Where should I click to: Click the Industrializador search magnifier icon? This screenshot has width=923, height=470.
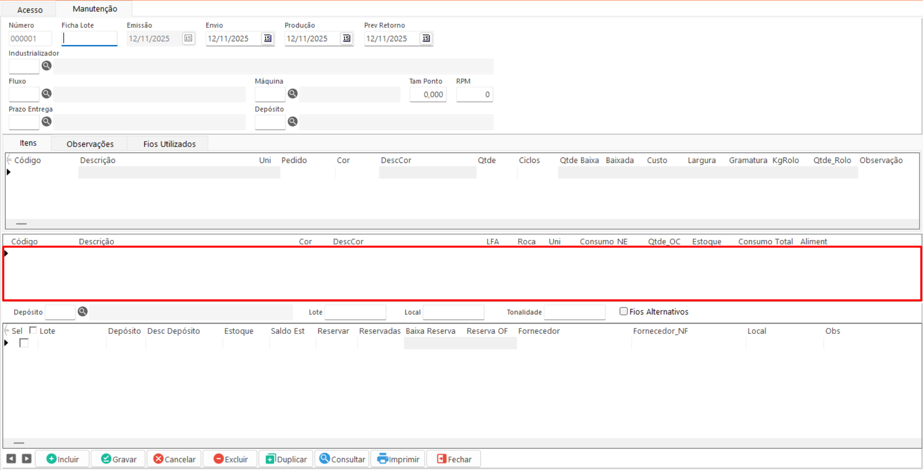(46, 66)
